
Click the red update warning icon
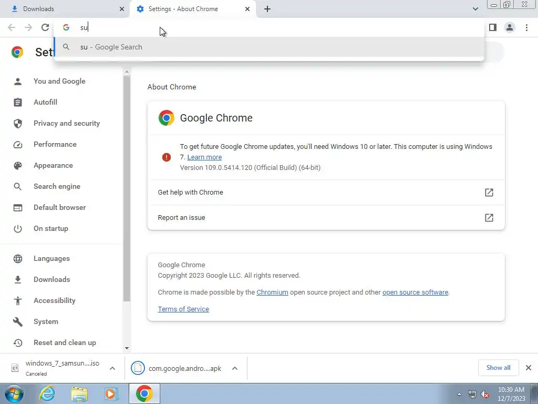coord(167,157)
